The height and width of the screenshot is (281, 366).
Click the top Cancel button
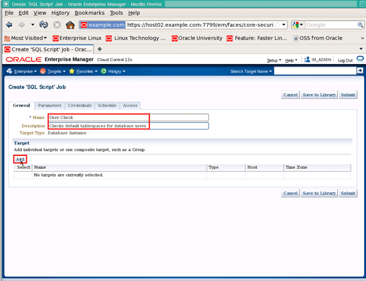tap(290, 95)
